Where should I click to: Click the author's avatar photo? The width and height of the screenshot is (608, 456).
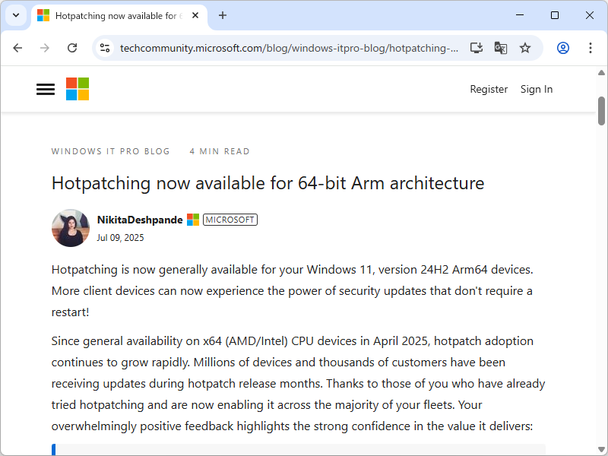(70, 228)
